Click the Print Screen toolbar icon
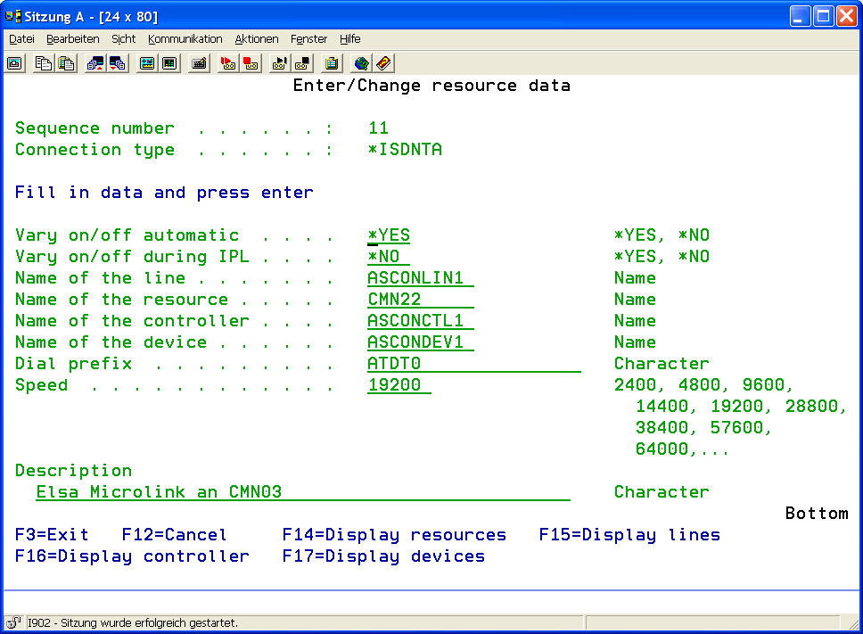Viewport: 863px width, 634px height. tap(15, 63)
